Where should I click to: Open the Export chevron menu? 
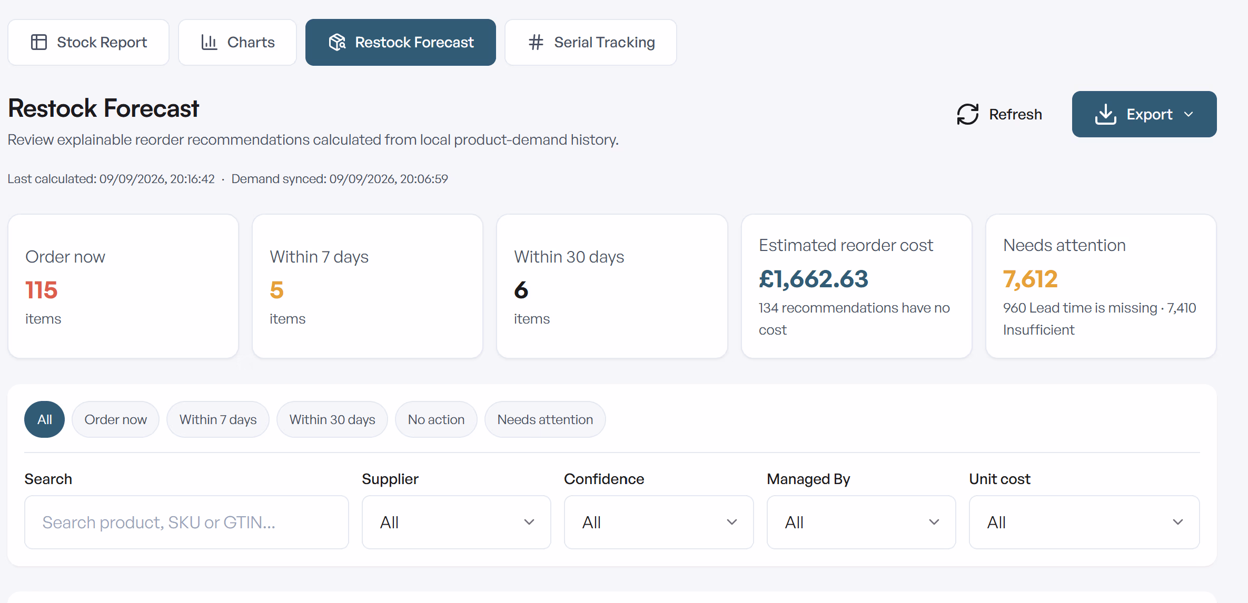tap(1188, 114)
